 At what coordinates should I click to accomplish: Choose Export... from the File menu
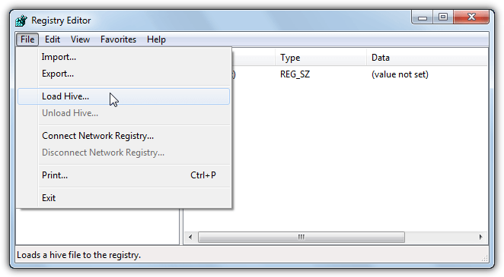[124, 74]
